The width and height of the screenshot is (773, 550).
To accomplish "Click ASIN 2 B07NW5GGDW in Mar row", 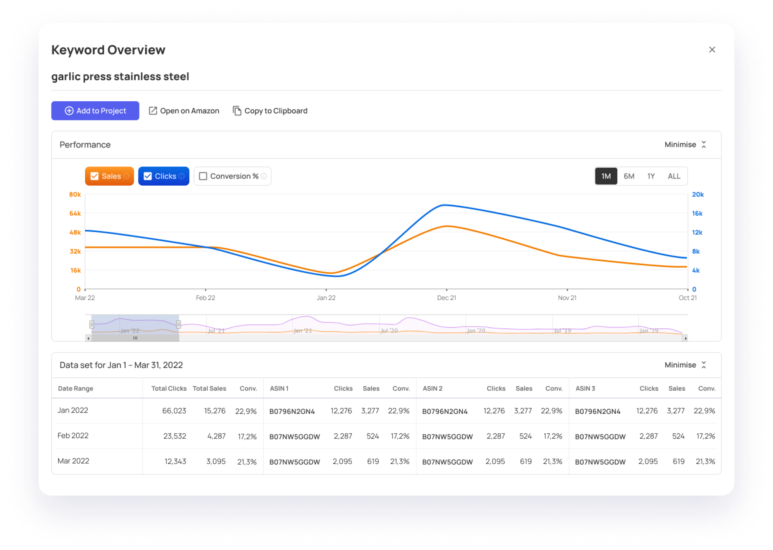I will (x=447, y=462).
